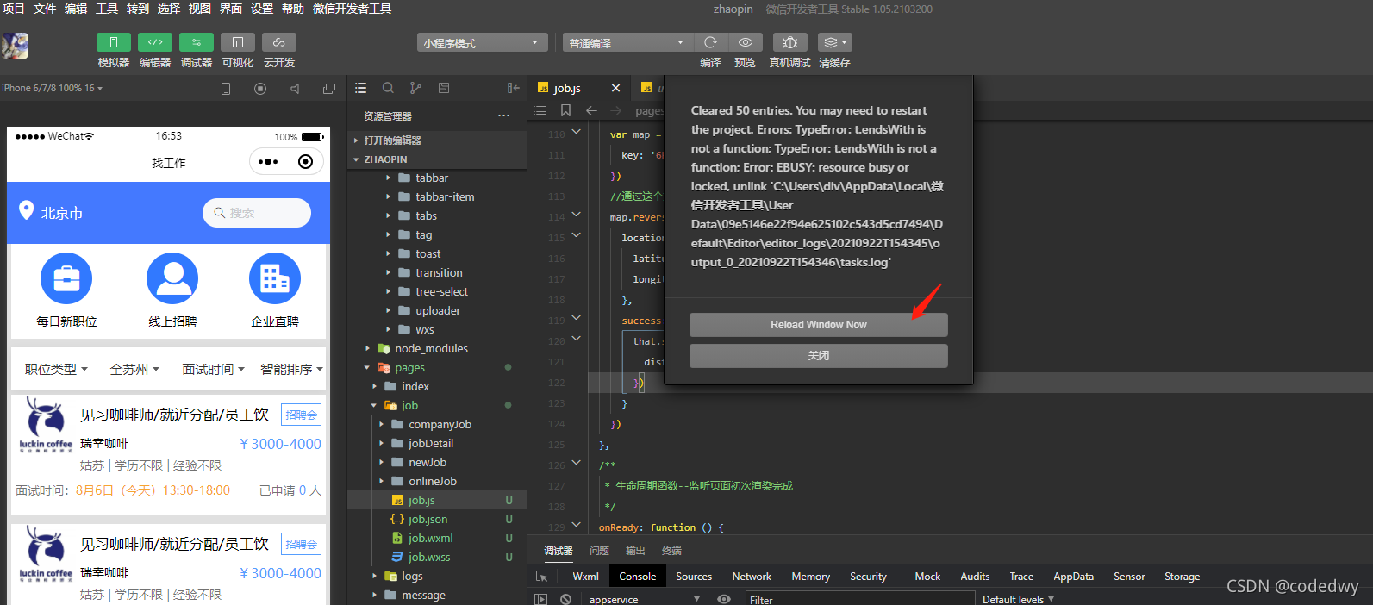Screen dimensions: 1373x605
Task: Click the simulator record icon
Action: [x=260, y=89]
